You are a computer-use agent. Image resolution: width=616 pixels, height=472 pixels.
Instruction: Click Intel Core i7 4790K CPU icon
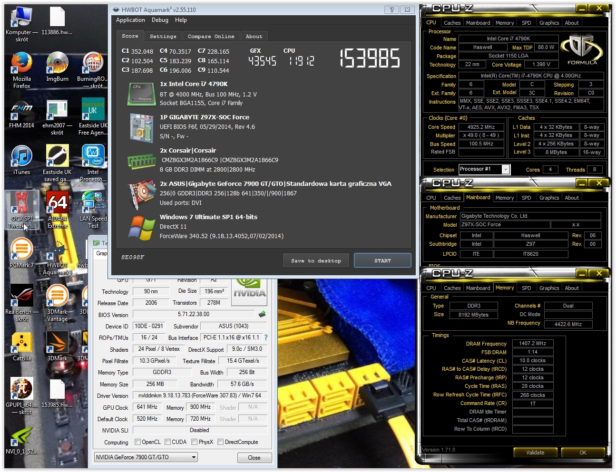tap(141, 94)
